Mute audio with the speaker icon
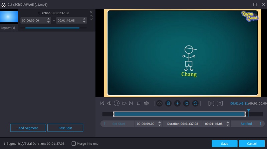 (x=146, y=104)
